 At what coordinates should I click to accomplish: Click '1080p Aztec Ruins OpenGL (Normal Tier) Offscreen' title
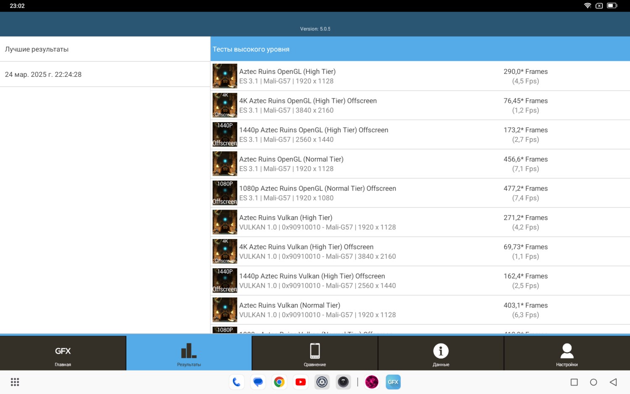tap(318, 188)
